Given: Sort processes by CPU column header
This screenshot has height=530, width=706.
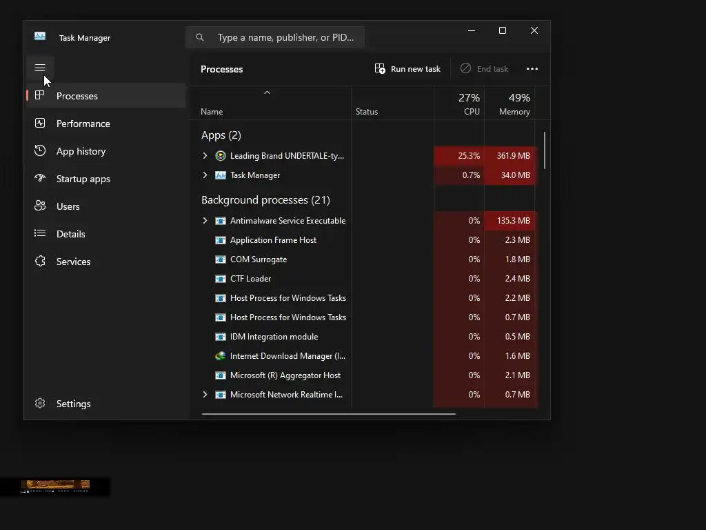Looking at the screenshot, I should (x=460, y=104).
